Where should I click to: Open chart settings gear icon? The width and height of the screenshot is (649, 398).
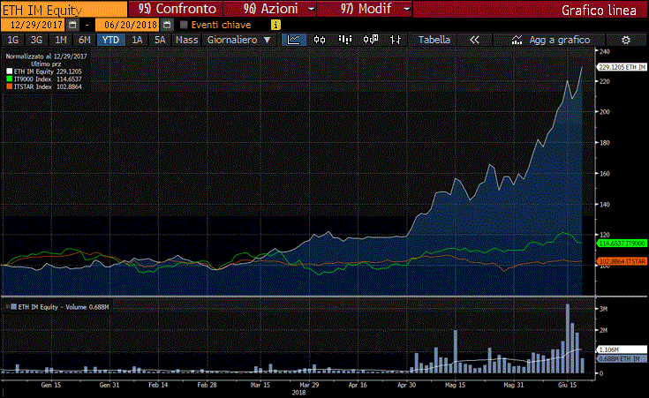tap(625, 40)
